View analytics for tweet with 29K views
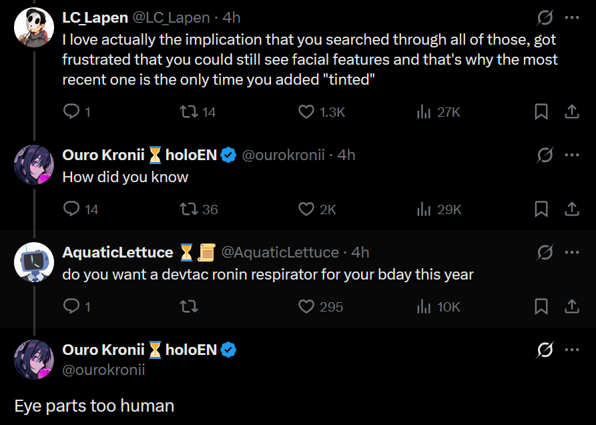The width and height of the screenshot is (596, 425). pyautogui.click(x=424, y=209)
